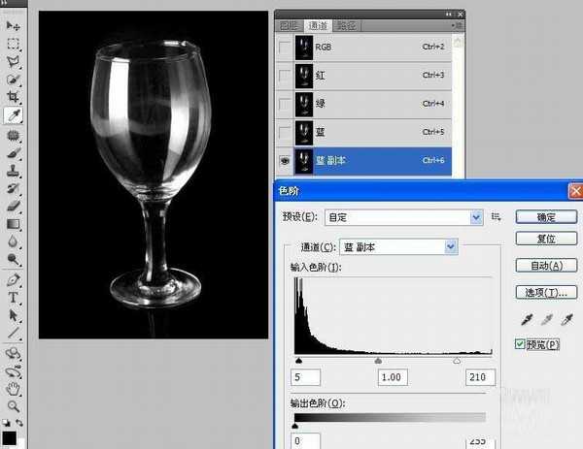Image resolution: width=583 pixels, height=449 pixels.
Task: Select the Type tool
Action: click(14, 298)
